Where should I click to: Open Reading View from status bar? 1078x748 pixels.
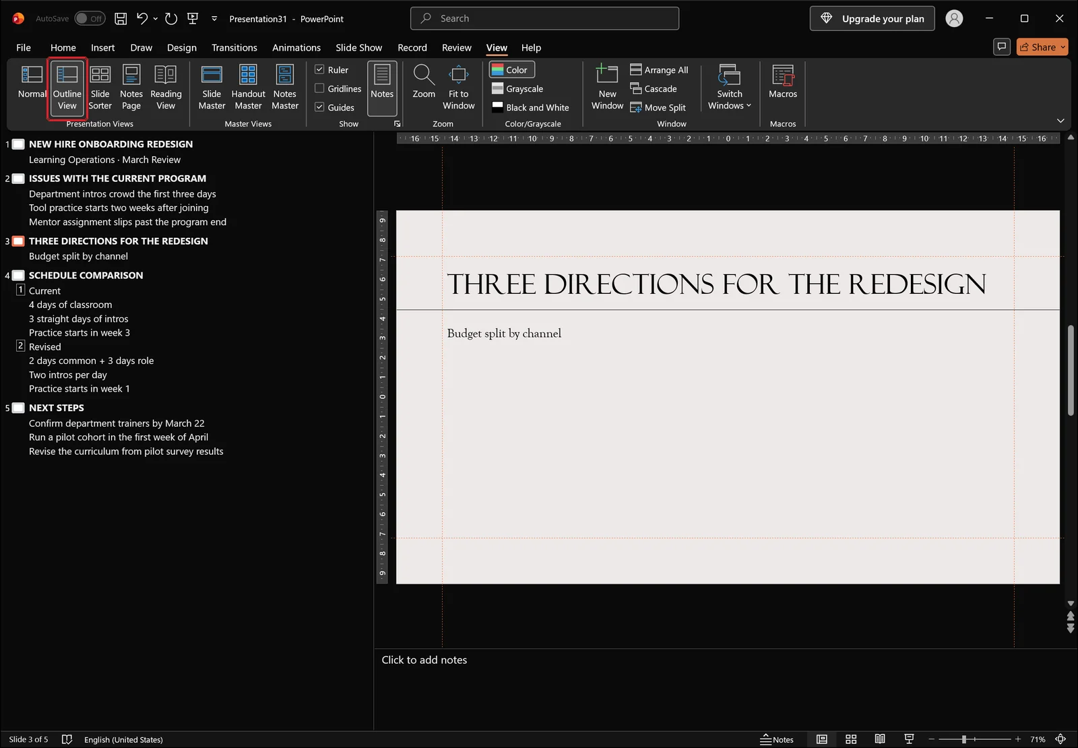[x=880, y=739]
